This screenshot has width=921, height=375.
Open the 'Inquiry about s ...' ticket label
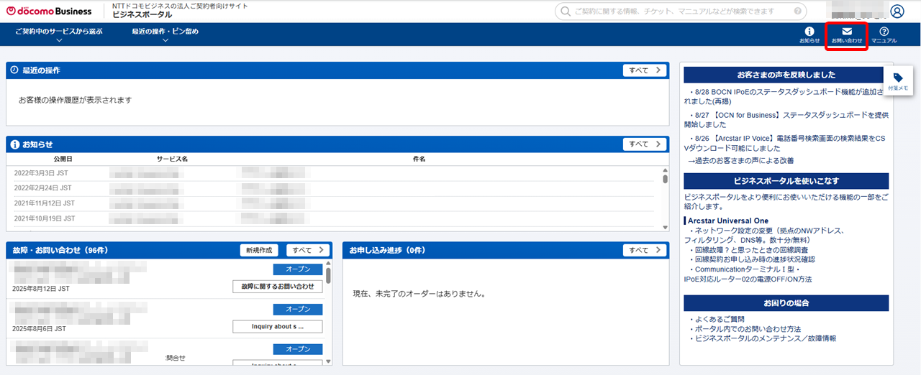[x=278, y=327]
